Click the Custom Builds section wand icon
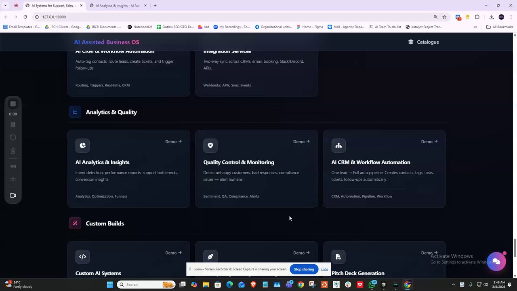The image size is (517, 291). 75,223
